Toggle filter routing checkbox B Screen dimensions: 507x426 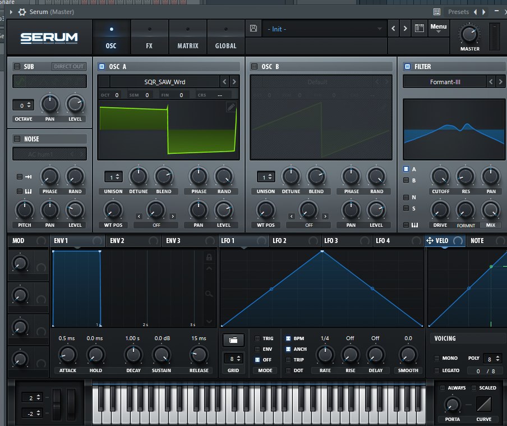406,180
